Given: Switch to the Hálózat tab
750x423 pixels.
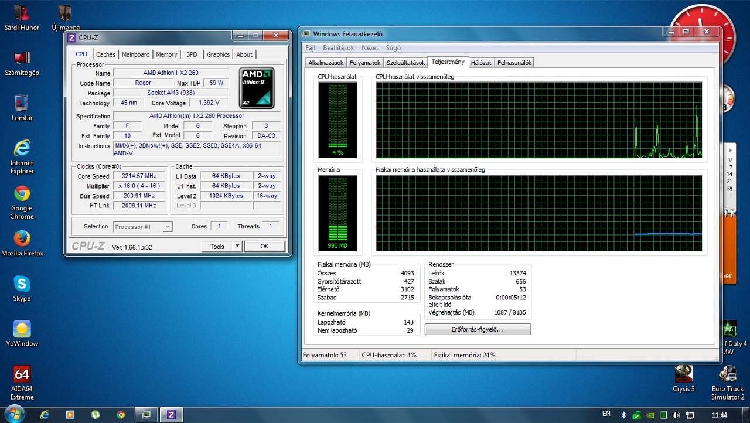Looking at the screenshot, I should [x=481, y=63].
